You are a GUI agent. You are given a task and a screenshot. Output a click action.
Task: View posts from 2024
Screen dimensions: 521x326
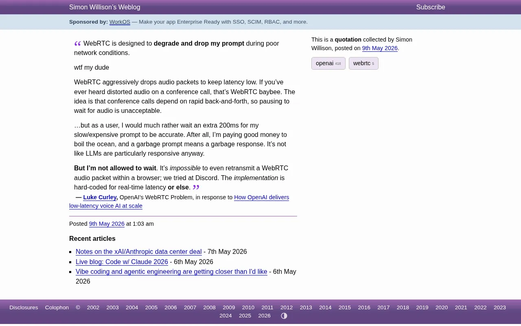[x=225, y=316]
